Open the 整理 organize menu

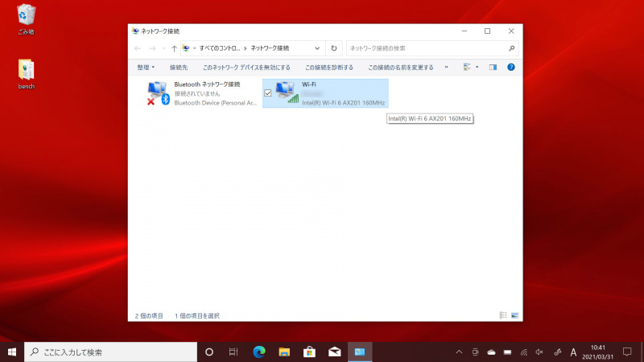coord(146,68)
